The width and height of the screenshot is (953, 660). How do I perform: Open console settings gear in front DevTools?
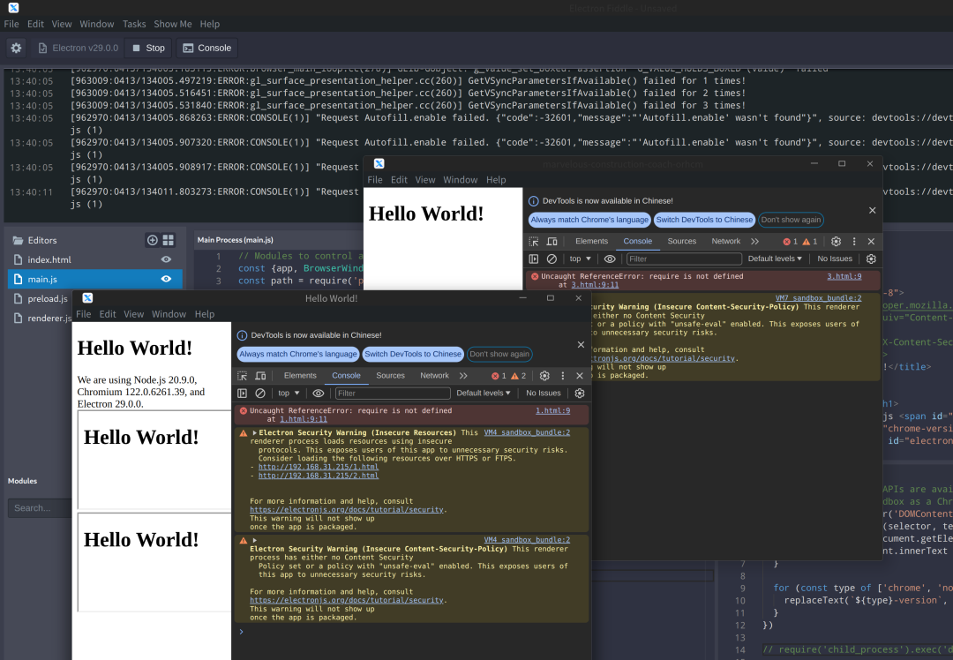click(x=580, y=394)
